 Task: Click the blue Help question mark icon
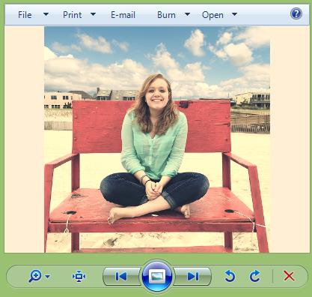[x=296, y=13]
